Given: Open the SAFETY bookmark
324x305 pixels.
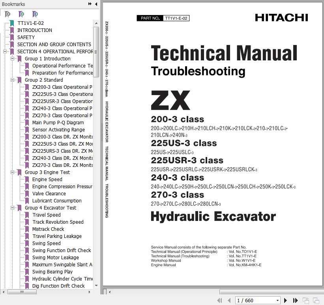Looking at the screenshot, I should [x=26, y=37].
